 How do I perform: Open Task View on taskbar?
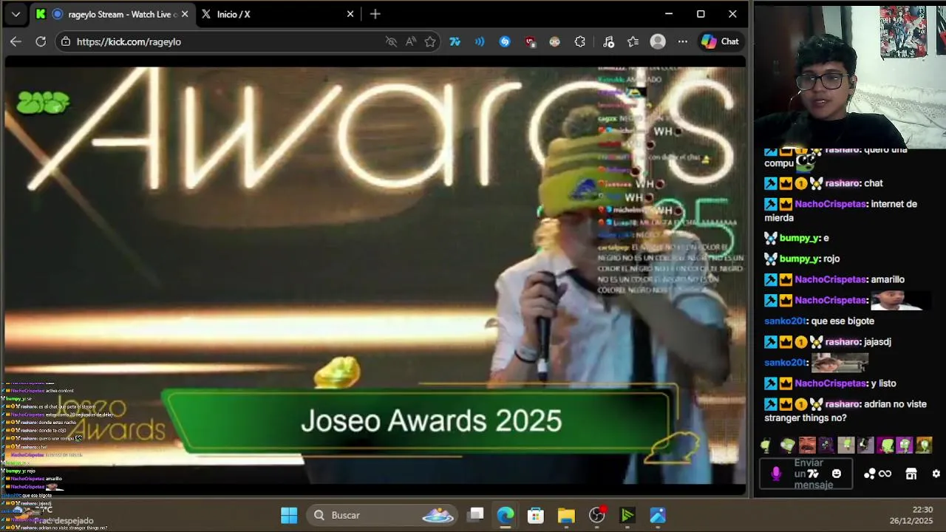[476, 515]
